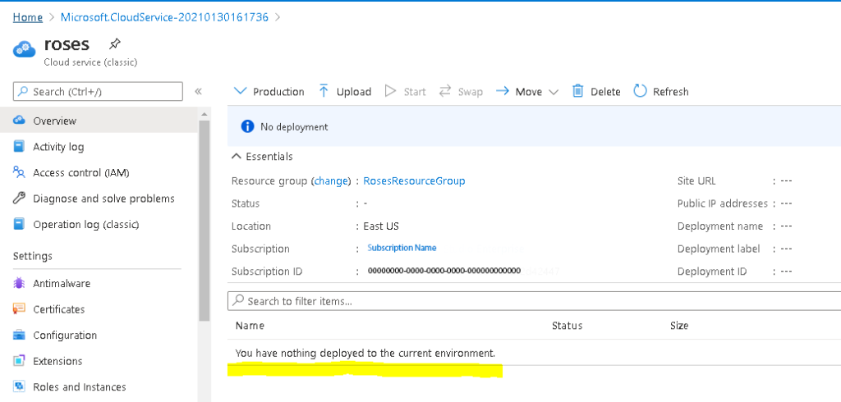Click the Upload button label
This screenshot has width=841, height=402.
click(354, 92)
